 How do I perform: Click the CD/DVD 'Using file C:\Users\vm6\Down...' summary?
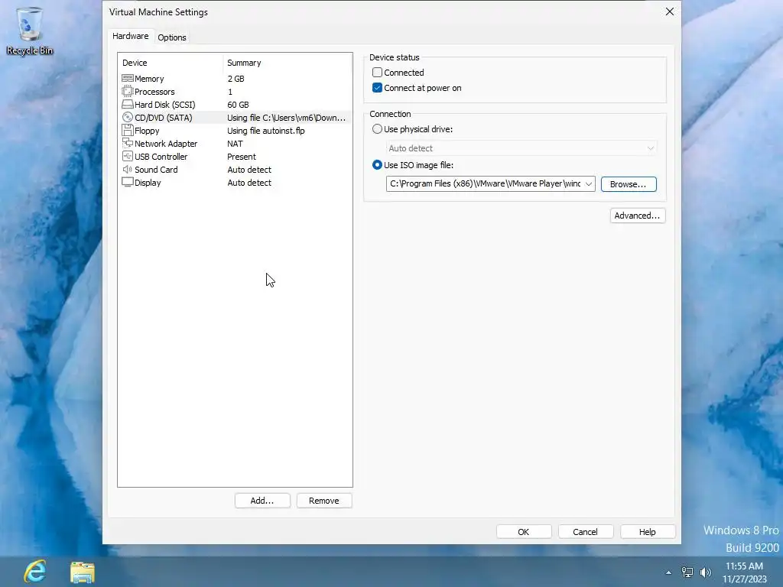(286, 118)
